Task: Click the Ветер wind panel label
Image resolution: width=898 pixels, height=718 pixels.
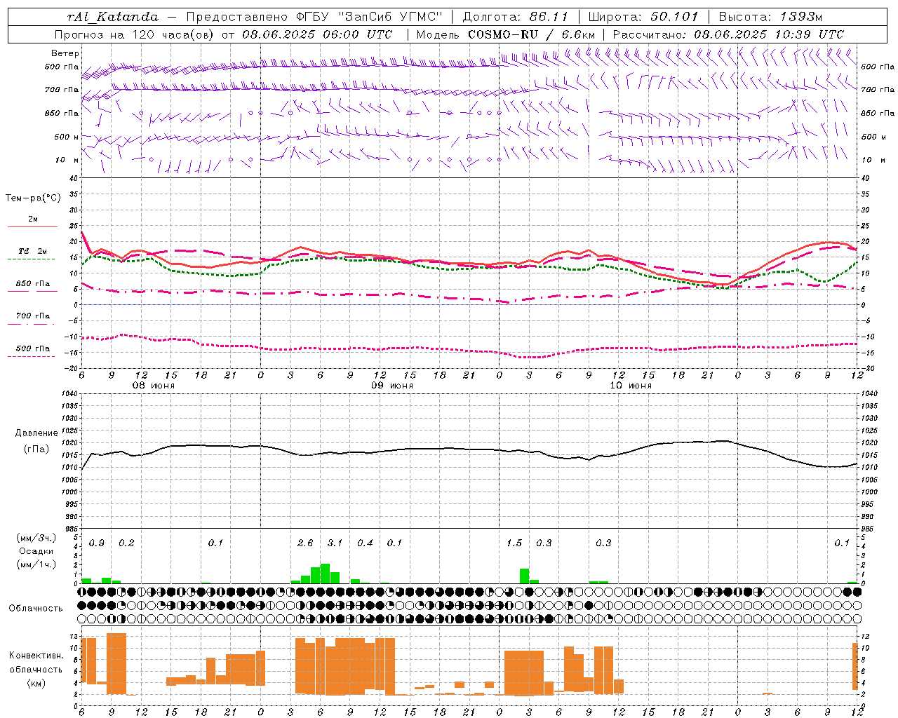Action: point(65,53)
